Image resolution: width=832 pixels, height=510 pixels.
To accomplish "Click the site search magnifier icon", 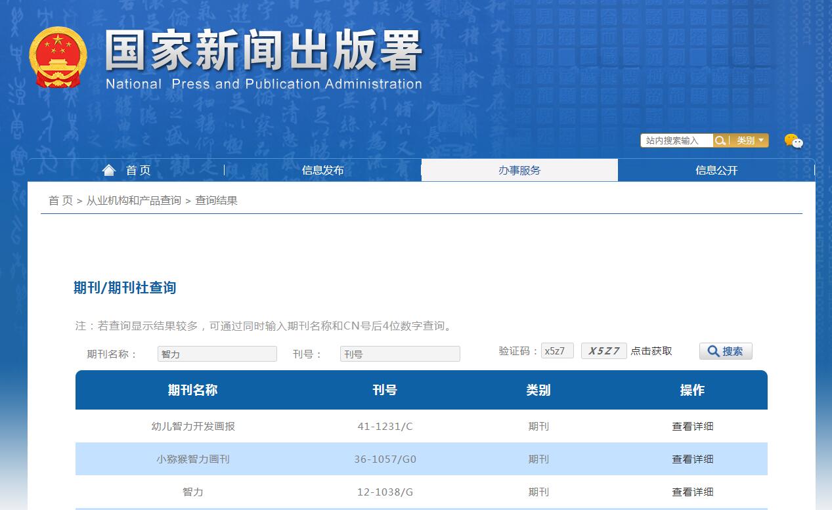I will [720, 140].
